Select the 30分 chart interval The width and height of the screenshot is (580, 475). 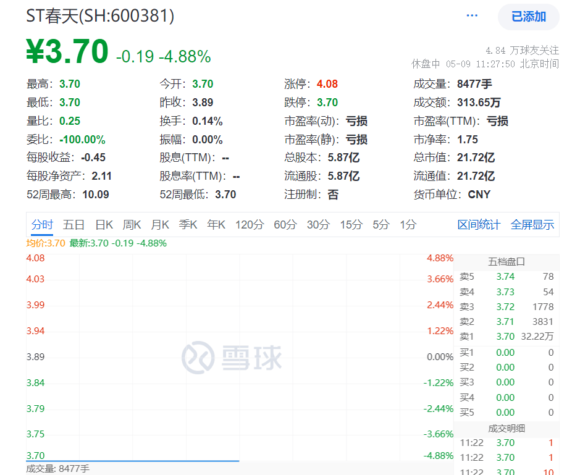[x=318, y=225]
